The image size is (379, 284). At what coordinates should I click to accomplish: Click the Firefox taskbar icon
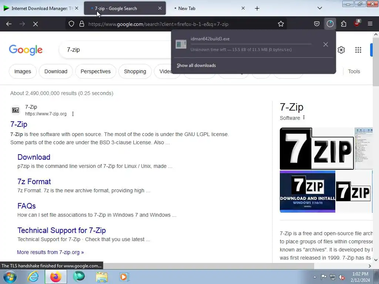pos(56,277)
